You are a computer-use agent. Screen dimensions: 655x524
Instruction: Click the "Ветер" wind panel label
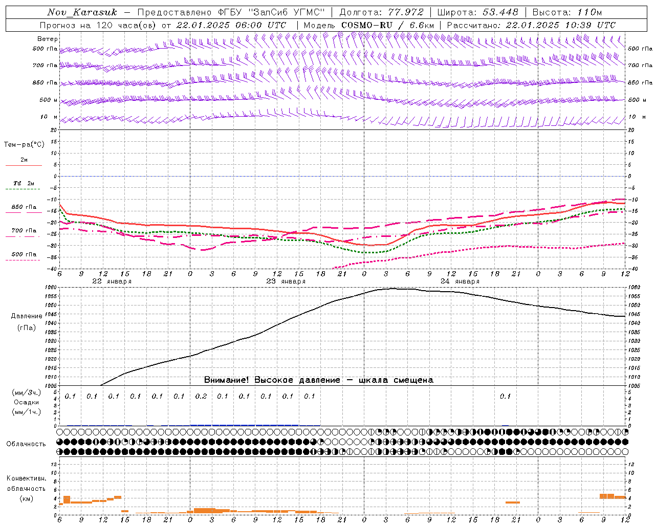48,39
